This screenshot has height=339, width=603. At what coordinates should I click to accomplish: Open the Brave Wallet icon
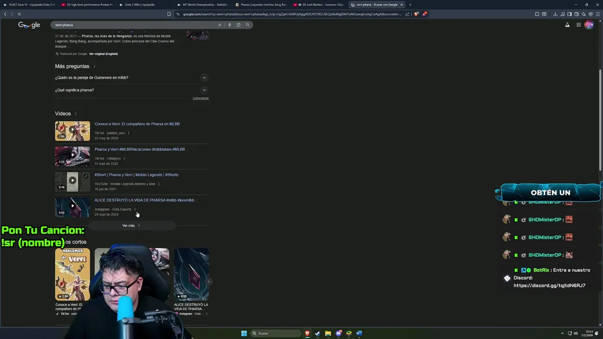pyautogui.click(x=577, y=14)
